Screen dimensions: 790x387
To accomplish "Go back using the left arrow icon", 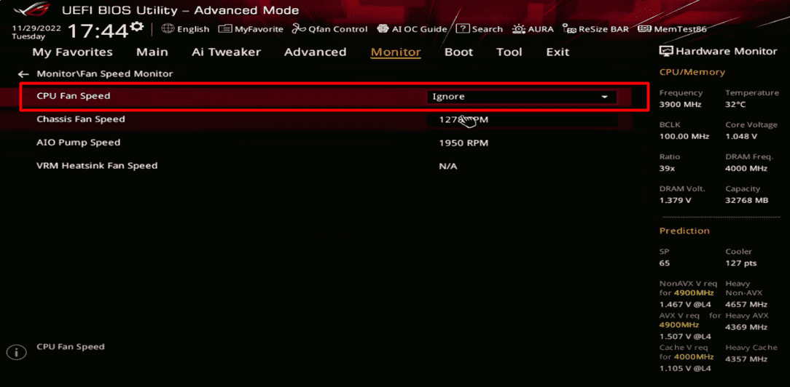I will click(x=23, y=74).
